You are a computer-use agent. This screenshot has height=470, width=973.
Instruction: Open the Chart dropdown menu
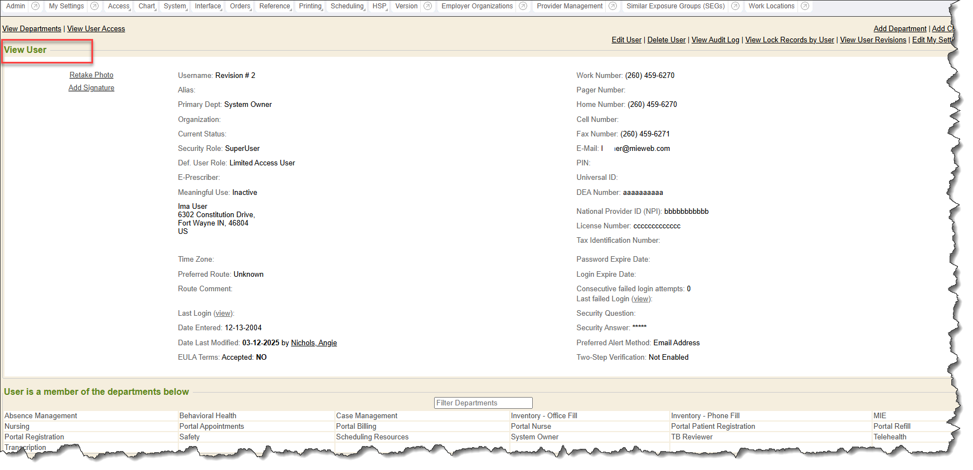click(x=147, y=6)
